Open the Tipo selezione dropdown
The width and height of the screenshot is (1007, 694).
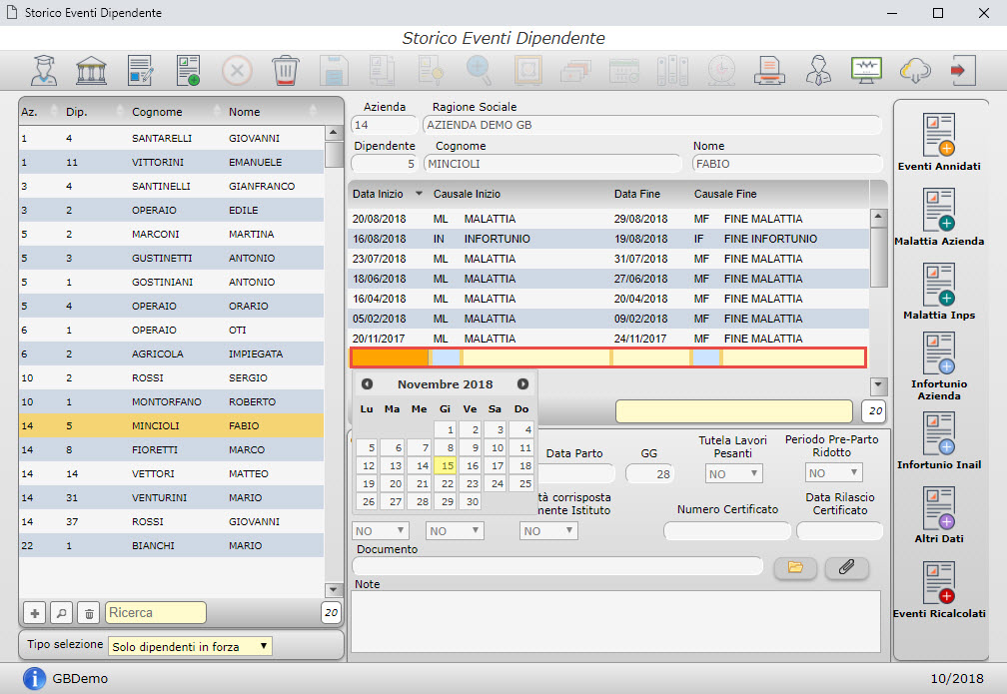190,646
